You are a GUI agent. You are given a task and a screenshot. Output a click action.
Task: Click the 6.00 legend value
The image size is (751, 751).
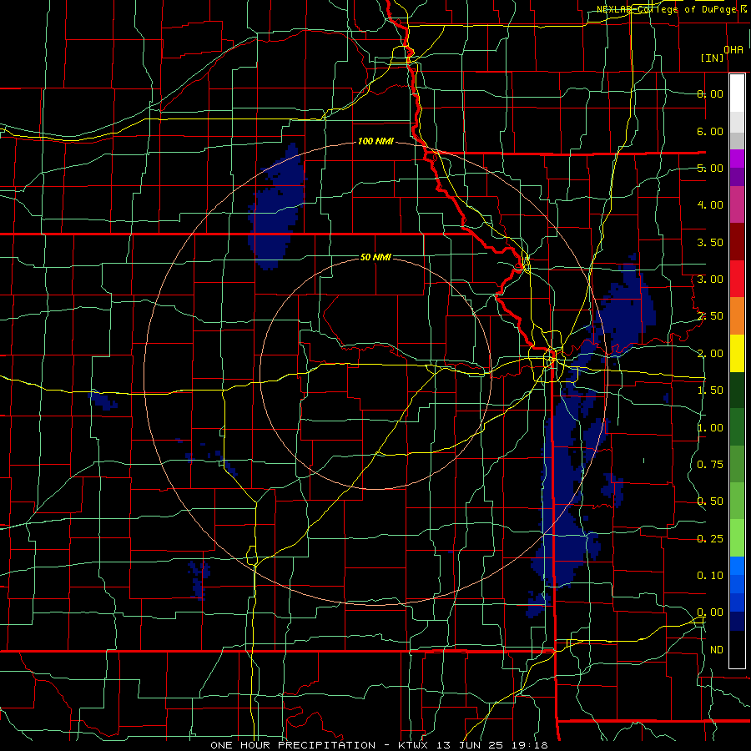(x=710, y=131)
